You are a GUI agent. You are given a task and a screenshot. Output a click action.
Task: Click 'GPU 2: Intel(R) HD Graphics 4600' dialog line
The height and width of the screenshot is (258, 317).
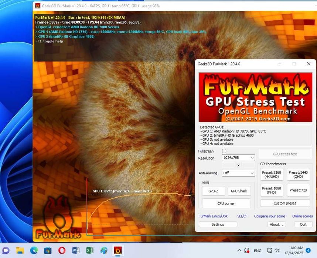tap(227, 136)
